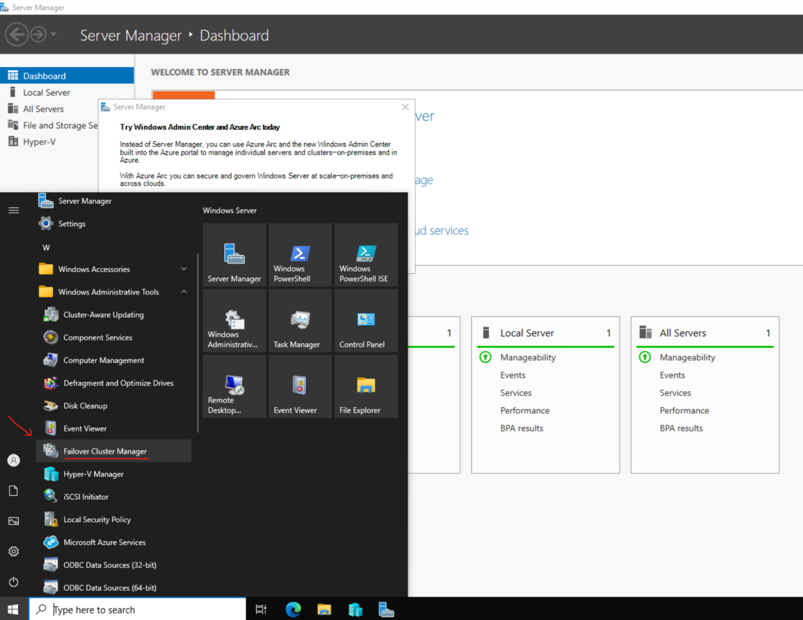The image size is (803, 620).
Task: Launch the Event Viewer tile
Action: tap(300, 387)
